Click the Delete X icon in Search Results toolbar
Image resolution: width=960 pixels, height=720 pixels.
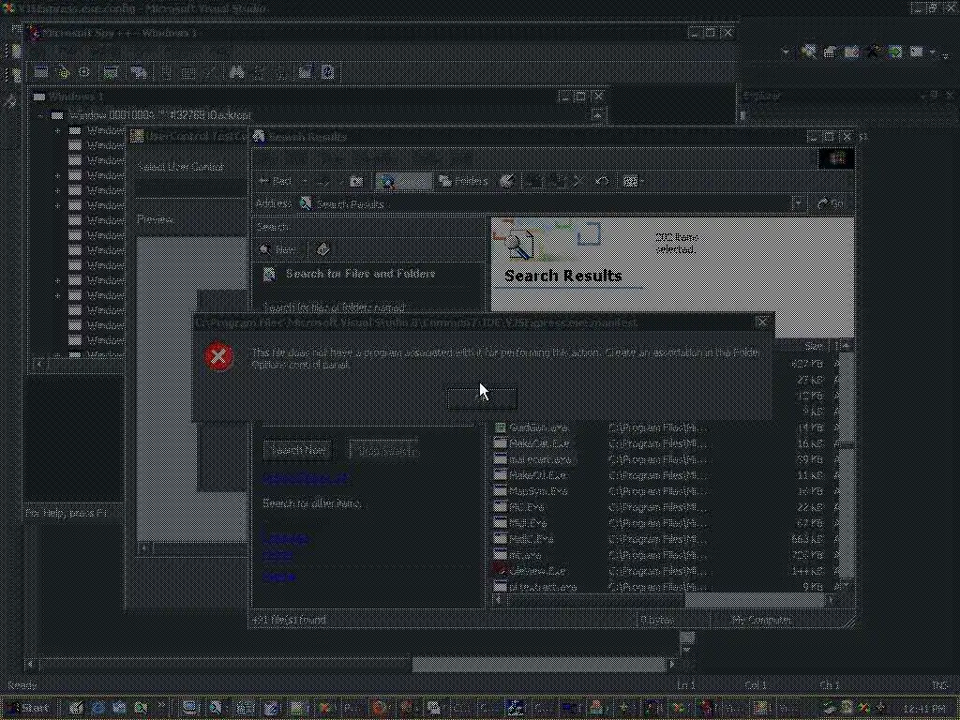pos(578,181)
